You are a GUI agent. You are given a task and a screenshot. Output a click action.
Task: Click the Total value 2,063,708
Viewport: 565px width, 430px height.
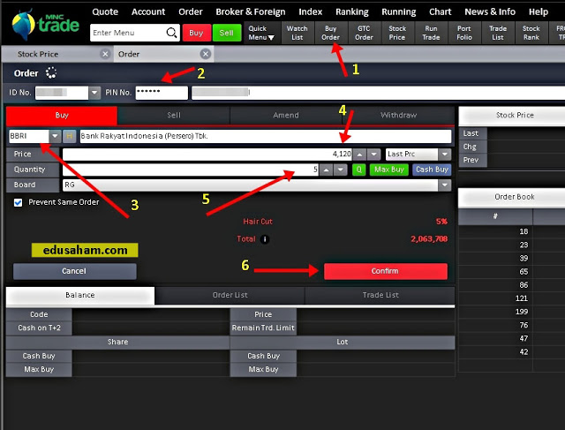tap(429, 239)
